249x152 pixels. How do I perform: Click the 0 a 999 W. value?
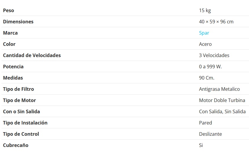point(210,67)
